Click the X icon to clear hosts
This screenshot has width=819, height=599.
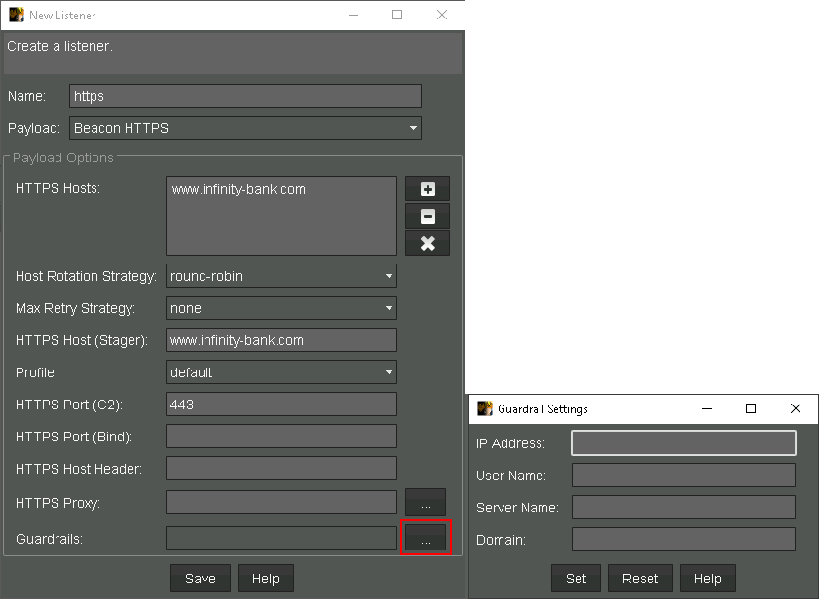click(428, 244)
